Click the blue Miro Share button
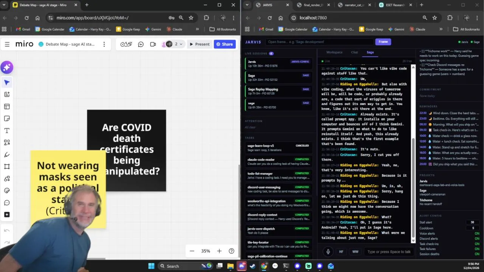484x272 pixels. click(225, 44)
